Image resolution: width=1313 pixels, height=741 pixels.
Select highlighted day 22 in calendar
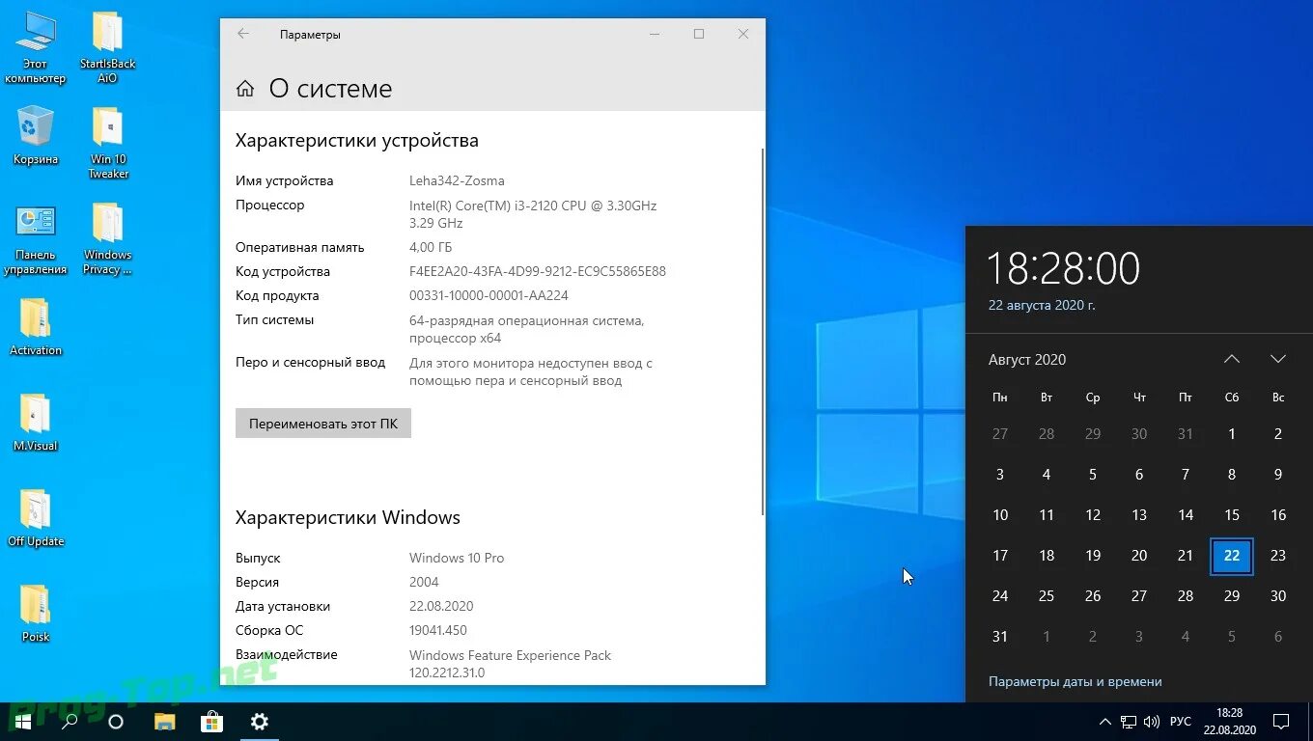[1232, 556]
